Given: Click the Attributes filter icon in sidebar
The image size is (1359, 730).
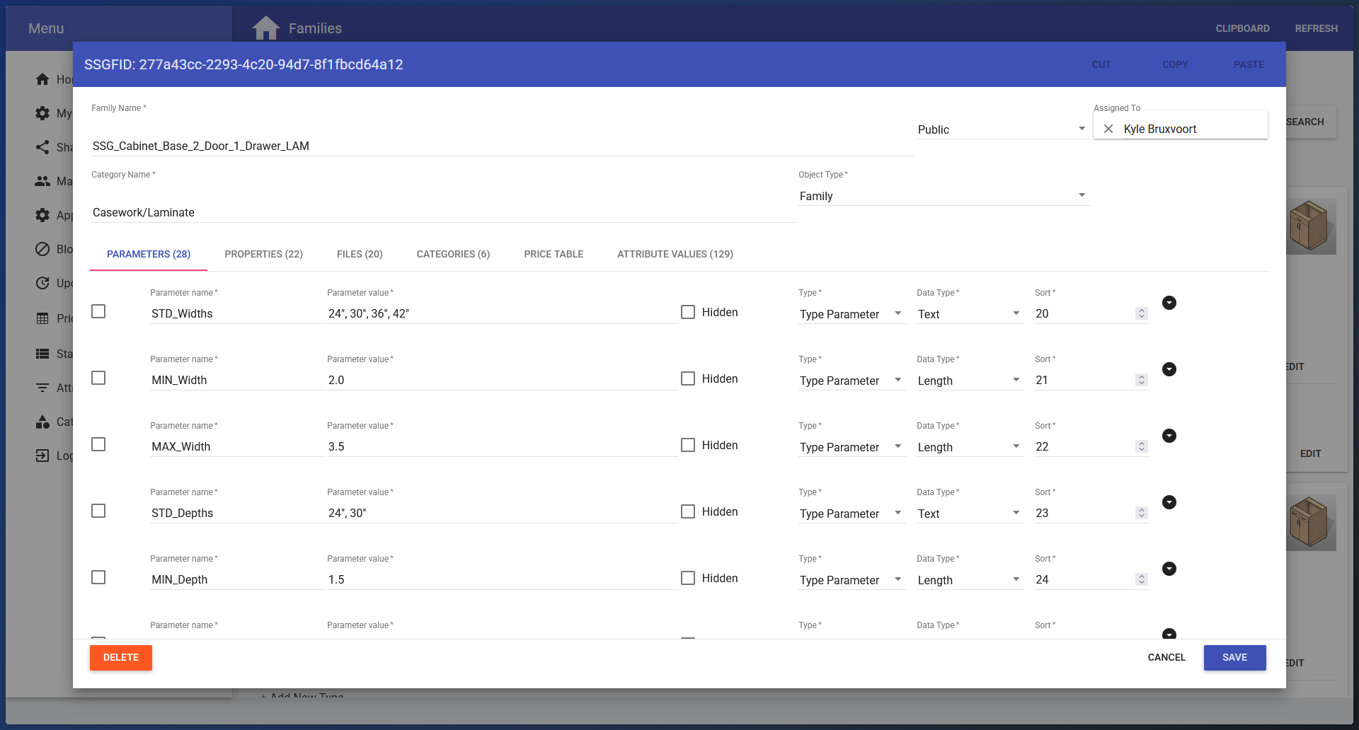Looking at the screenshot, I should (42, 388).
